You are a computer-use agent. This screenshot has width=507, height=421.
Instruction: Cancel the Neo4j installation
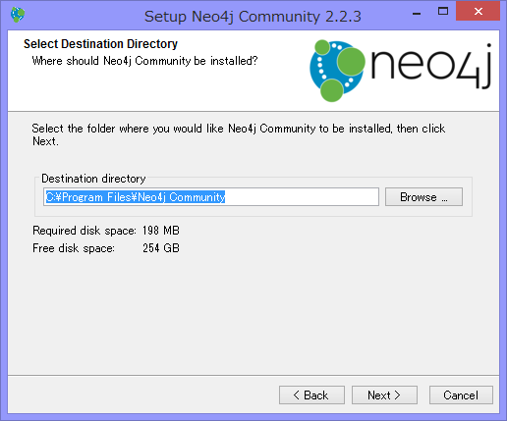click(461, 395)
